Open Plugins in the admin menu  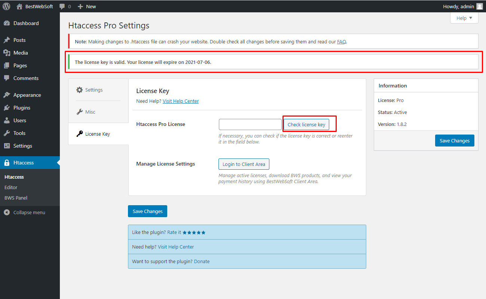(x=30, y=108)
